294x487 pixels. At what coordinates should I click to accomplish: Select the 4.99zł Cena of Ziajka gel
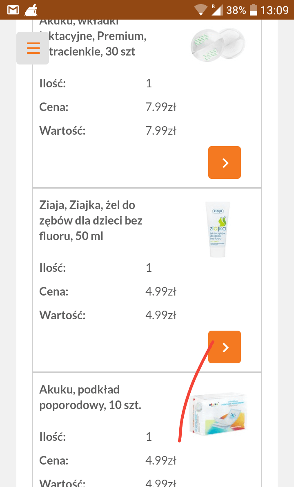point(161,291)
